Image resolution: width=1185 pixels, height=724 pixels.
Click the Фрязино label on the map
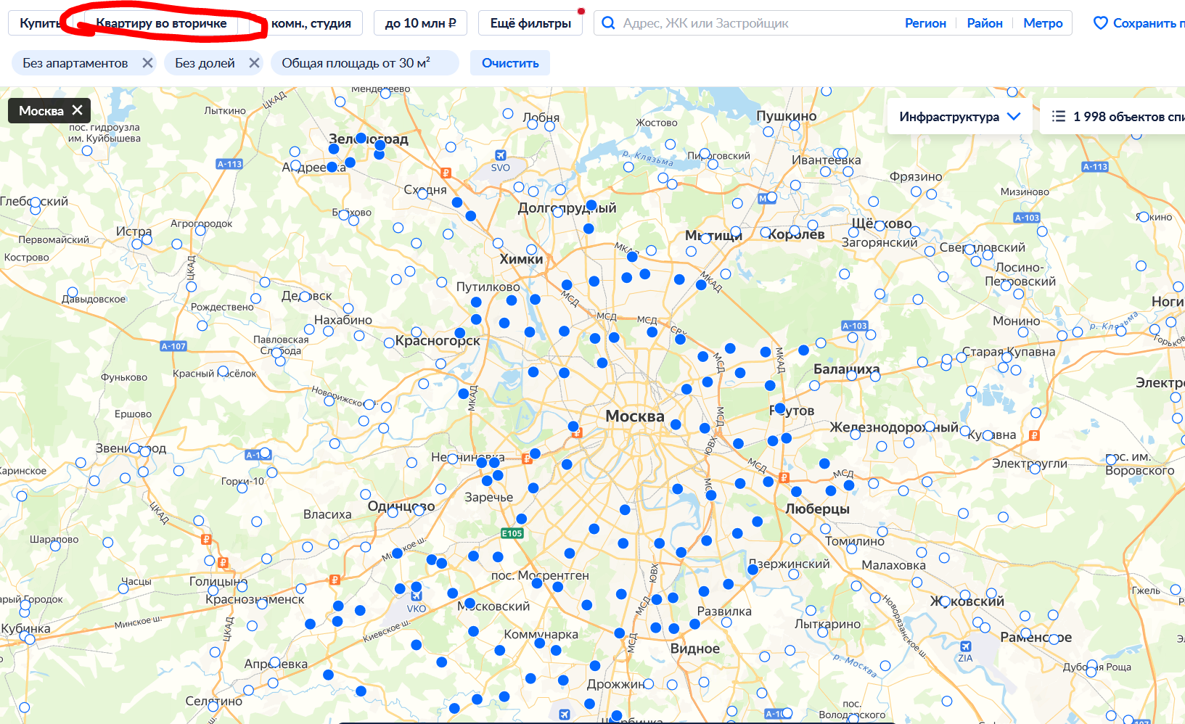pos(916,176)
